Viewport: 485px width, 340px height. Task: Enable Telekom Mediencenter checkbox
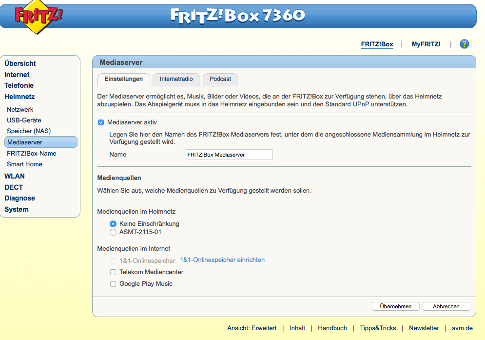pos(113,272)
